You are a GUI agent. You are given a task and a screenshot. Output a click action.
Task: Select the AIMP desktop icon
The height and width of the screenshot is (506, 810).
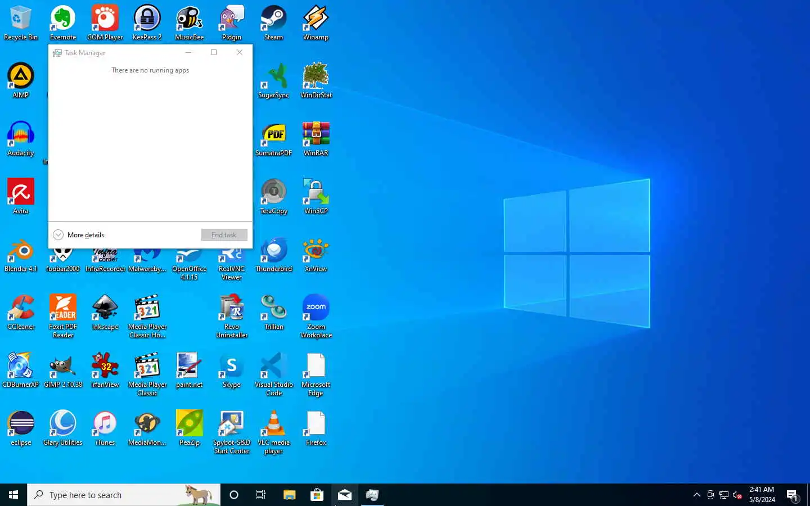[x=21, y=80]
